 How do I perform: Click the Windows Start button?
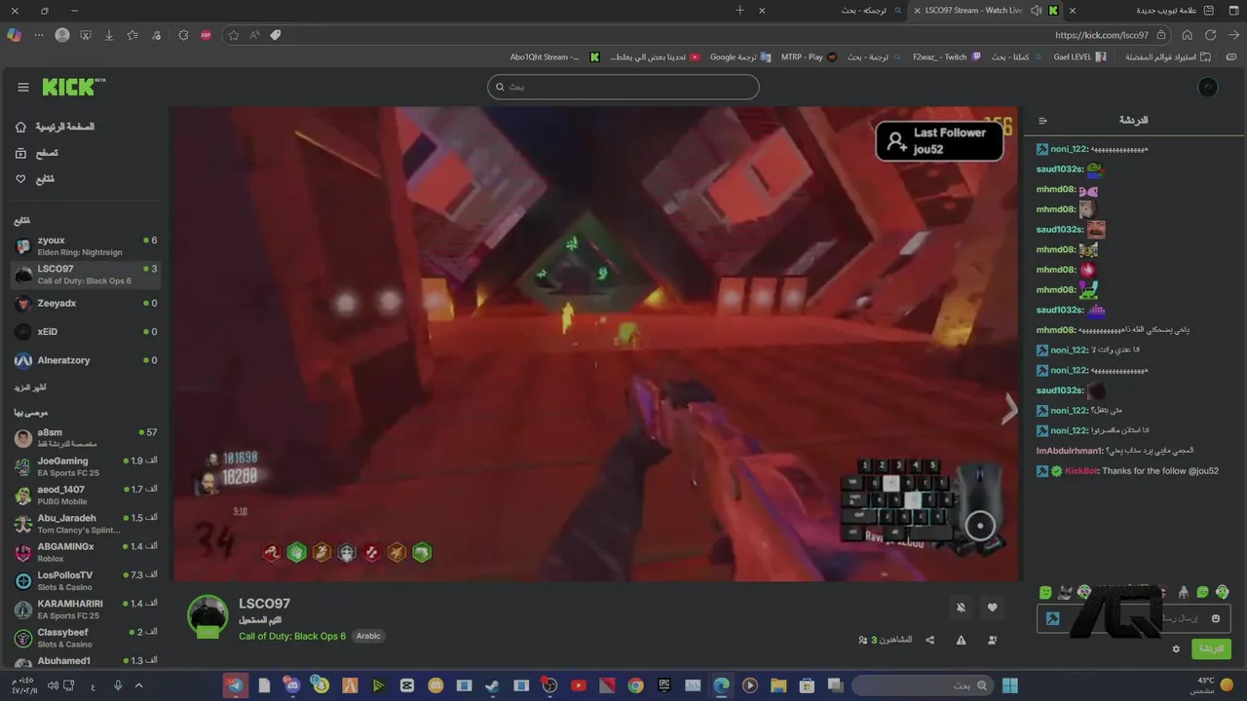[x=1009, y=685]
